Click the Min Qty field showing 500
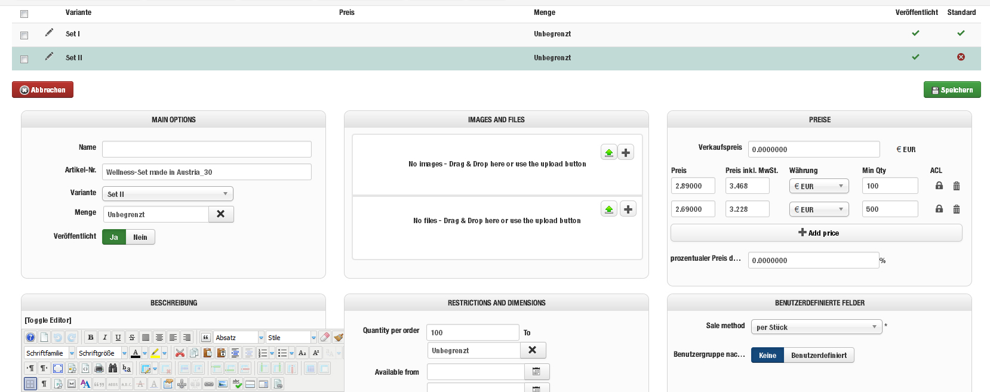 tap(890, 209)
